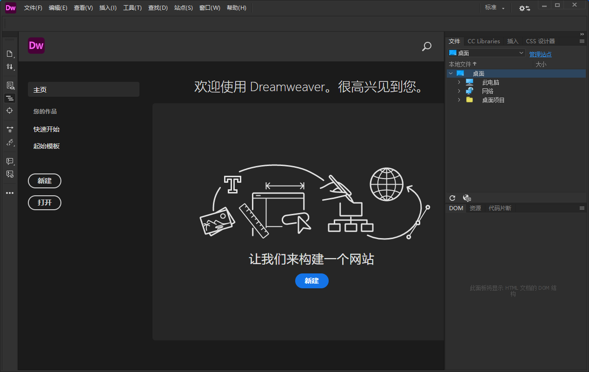Click the 管理站点 link
Viewport: 589px width, 372px height.
coord(540,54)
